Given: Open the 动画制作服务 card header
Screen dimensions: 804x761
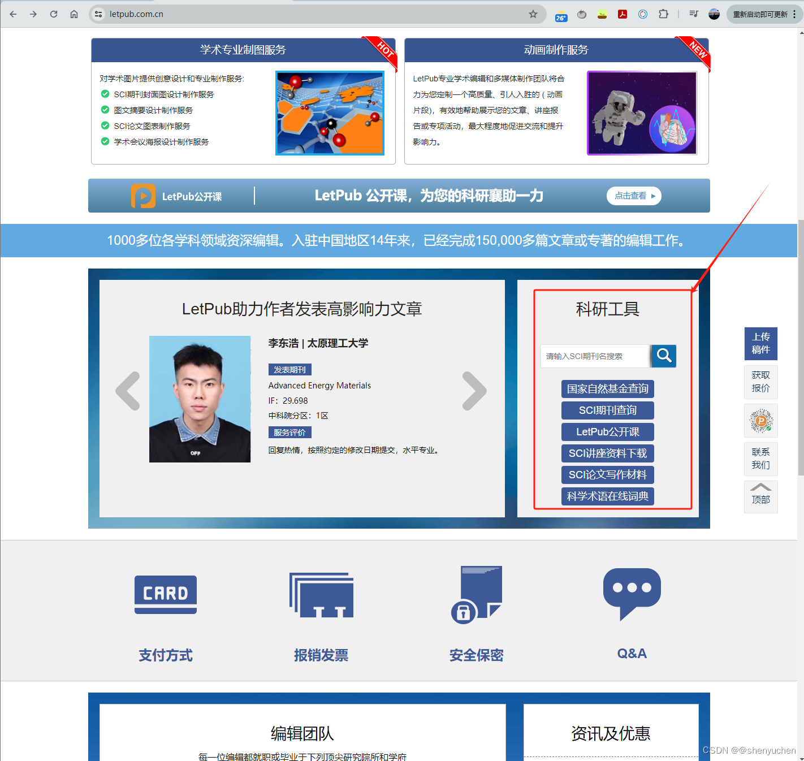Looking at the screenshot, I should 556,50.
